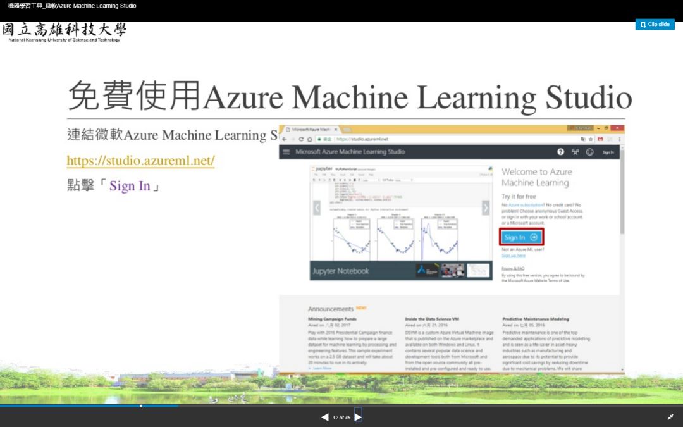Click the 'Azure subscription' link in the welcome text
Image resolution: width=683 pixels, height=427 pixels.
click(x=526, y=205)
